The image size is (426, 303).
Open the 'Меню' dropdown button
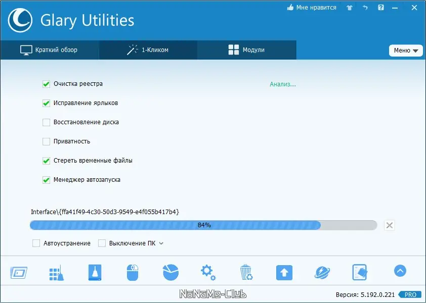click(406, 50)
